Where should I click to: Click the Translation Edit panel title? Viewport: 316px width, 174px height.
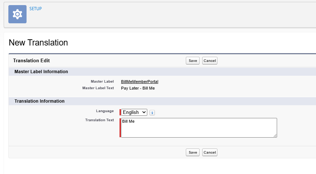[31, 61]
